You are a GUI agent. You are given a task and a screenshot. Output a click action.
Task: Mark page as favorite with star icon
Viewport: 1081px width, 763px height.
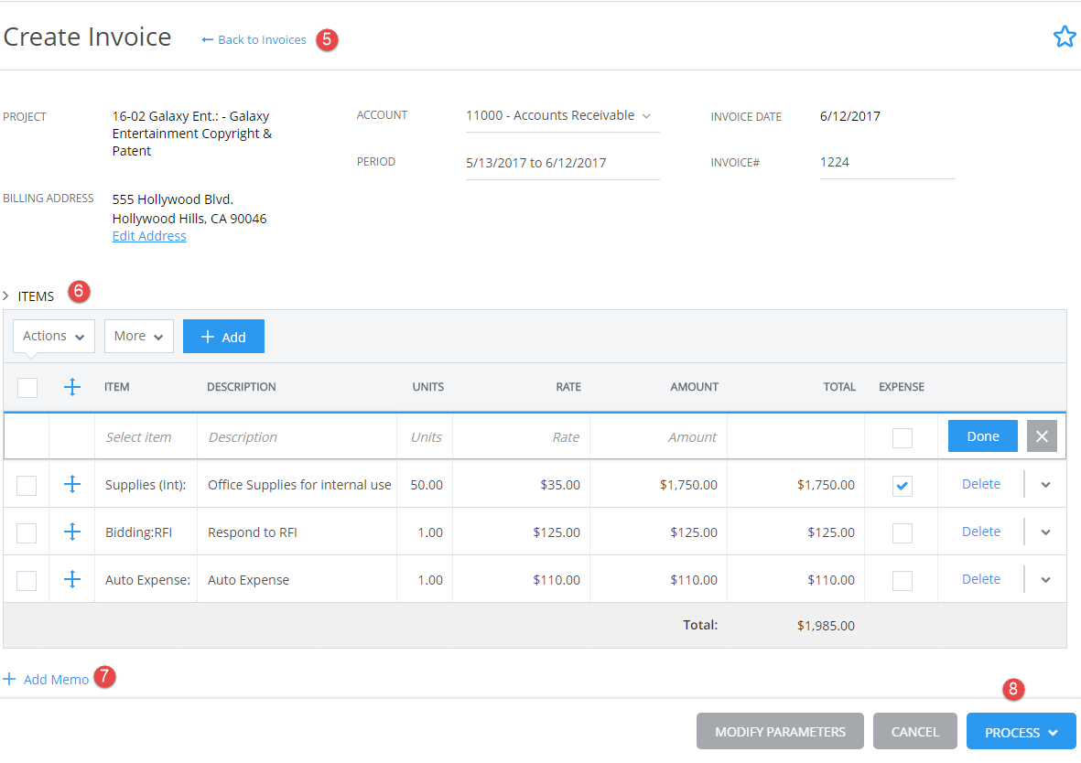coord(1065,37)
